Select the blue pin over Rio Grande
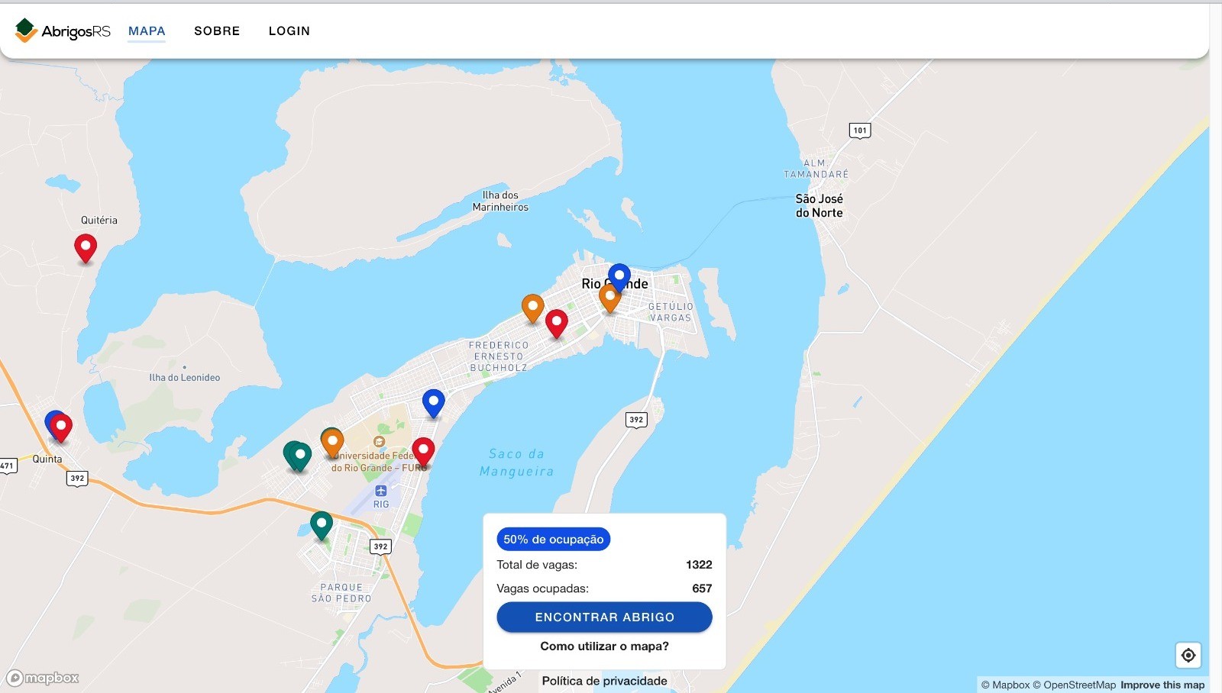Image resolution: width=1222 pixels, height=693 pixels. pos(619,277)
